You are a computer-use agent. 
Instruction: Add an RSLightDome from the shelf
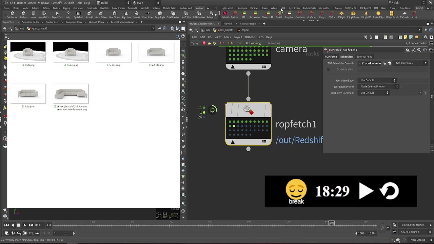pyautogui.click(x=353, y=15)
